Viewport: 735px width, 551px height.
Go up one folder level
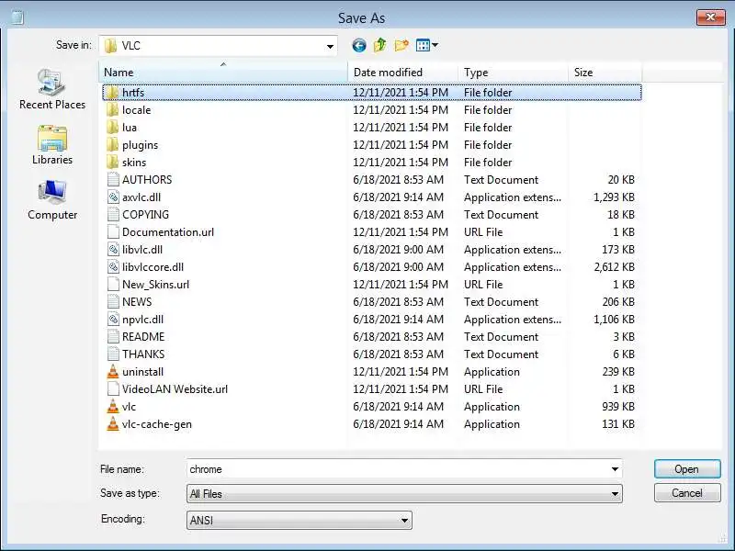click(380, 45)
